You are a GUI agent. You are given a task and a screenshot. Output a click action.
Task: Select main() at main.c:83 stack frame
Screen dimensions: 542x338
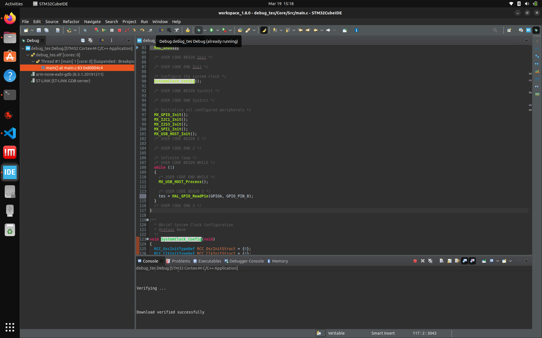[x=77, y=68]
